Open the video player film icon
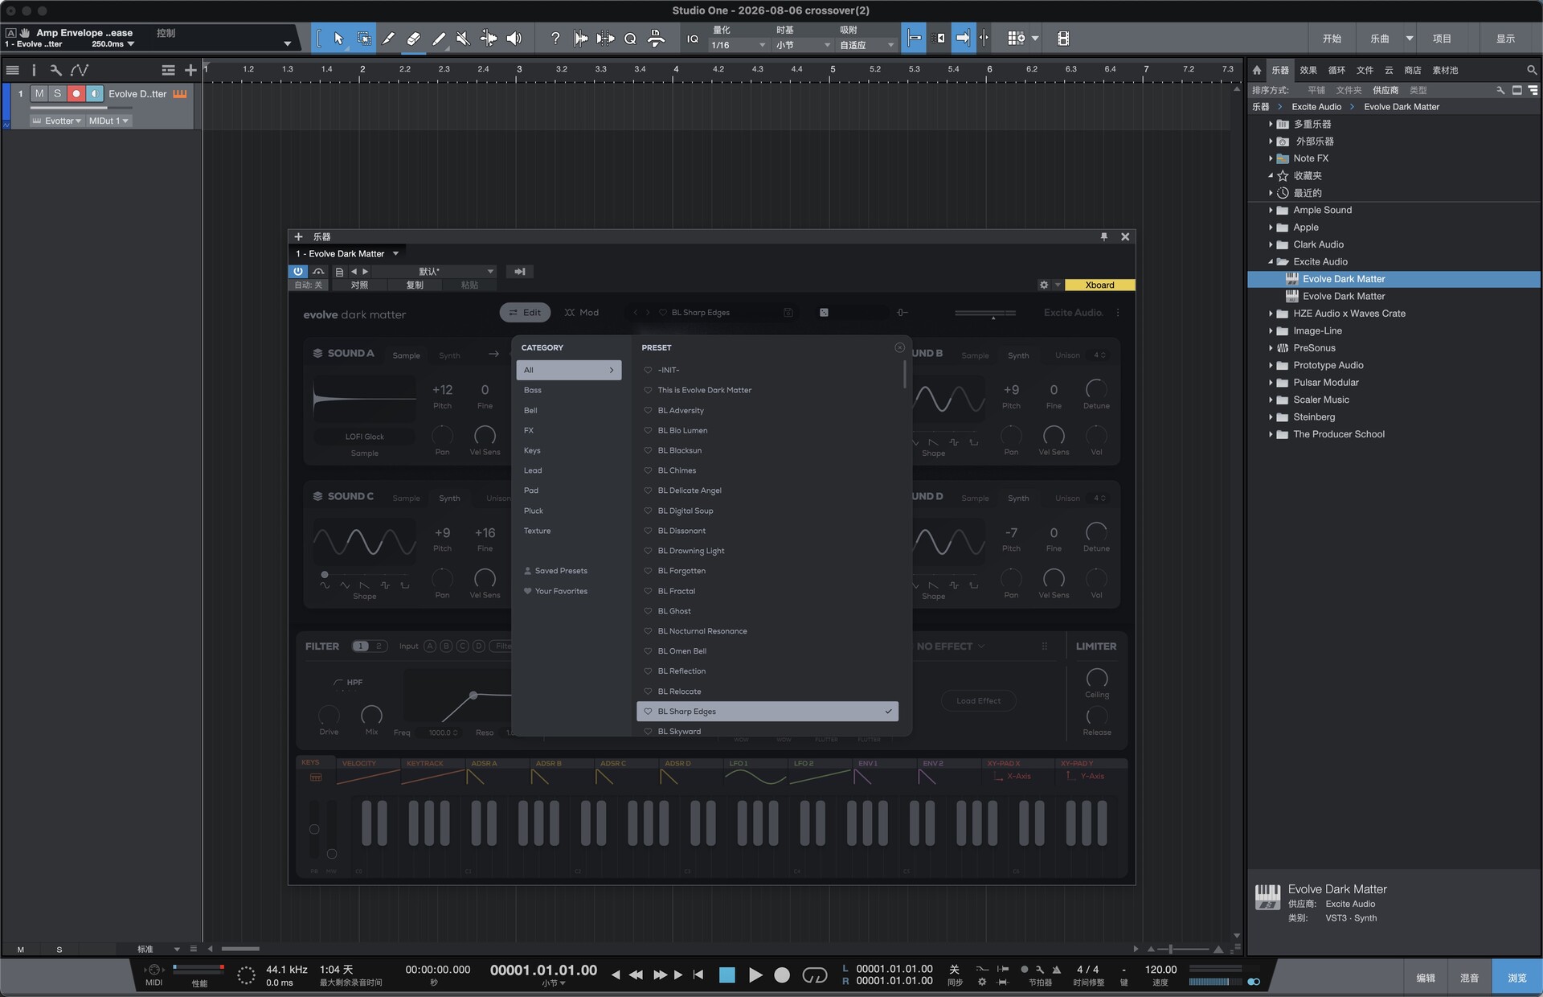 pyautogui.click(x=1063, y=38)
